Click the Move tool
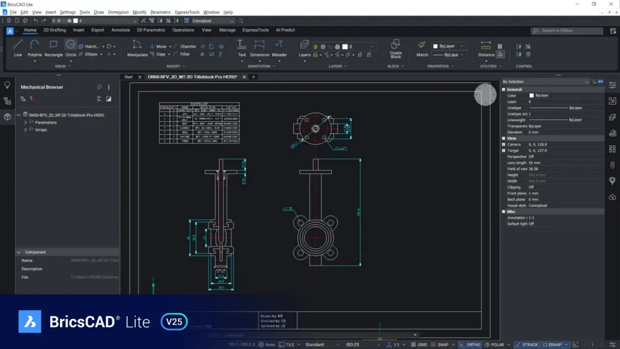Image resolution: width=620 pixels, height=349 pixels. tap(158, 46)
